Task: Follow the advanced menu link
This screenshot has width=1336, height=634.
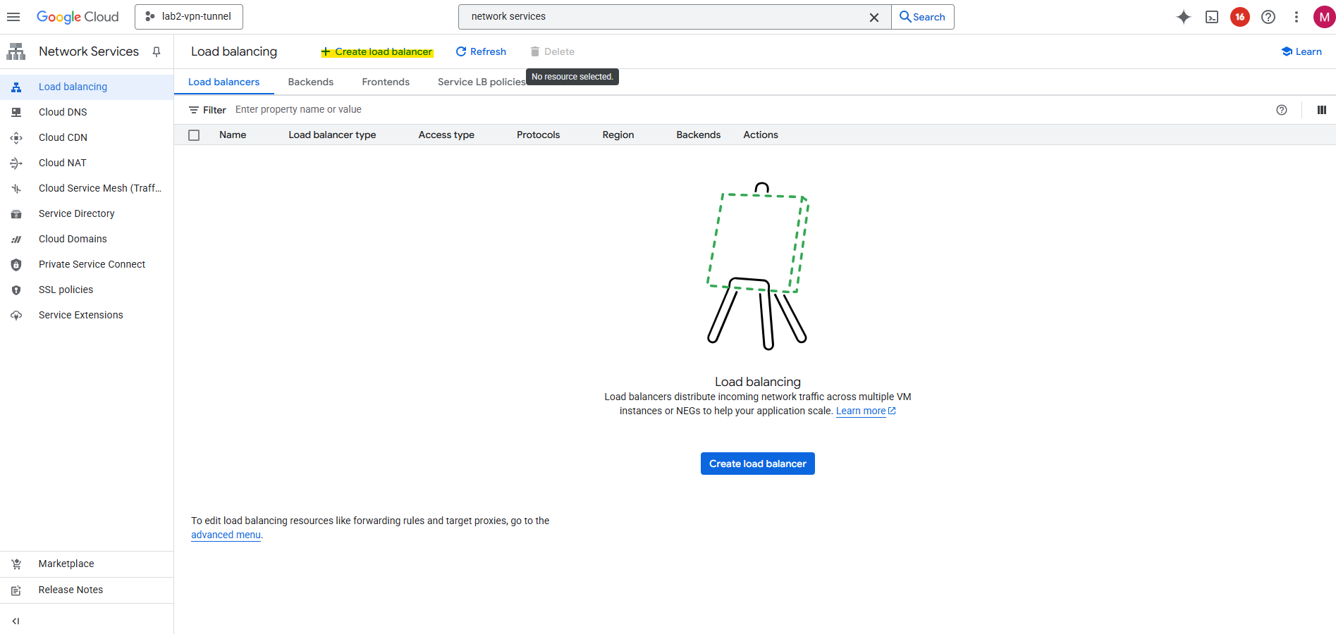Action: click(x=226, y=535)
